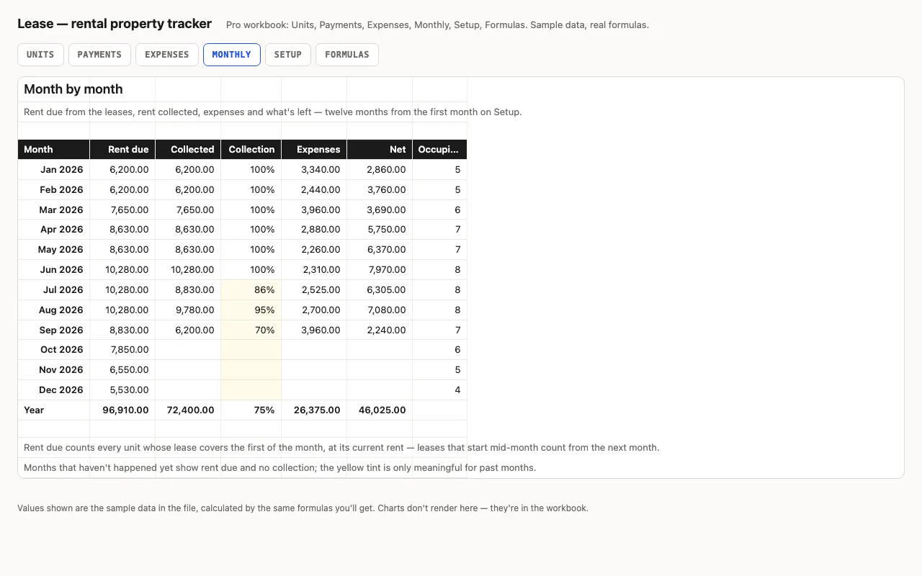Click the highlighted 70% collection cell
This screenshot has height=576, width=922.
(251, 330)
